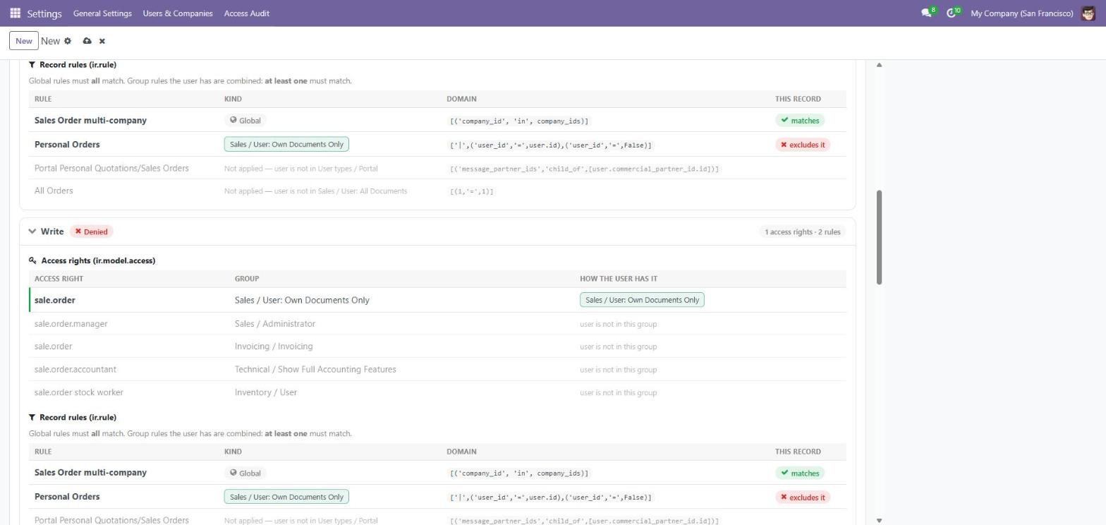Screen dimensions: 1106x525
Task: Click the scrollbar up arrow
Action: (x=879, y=65)
